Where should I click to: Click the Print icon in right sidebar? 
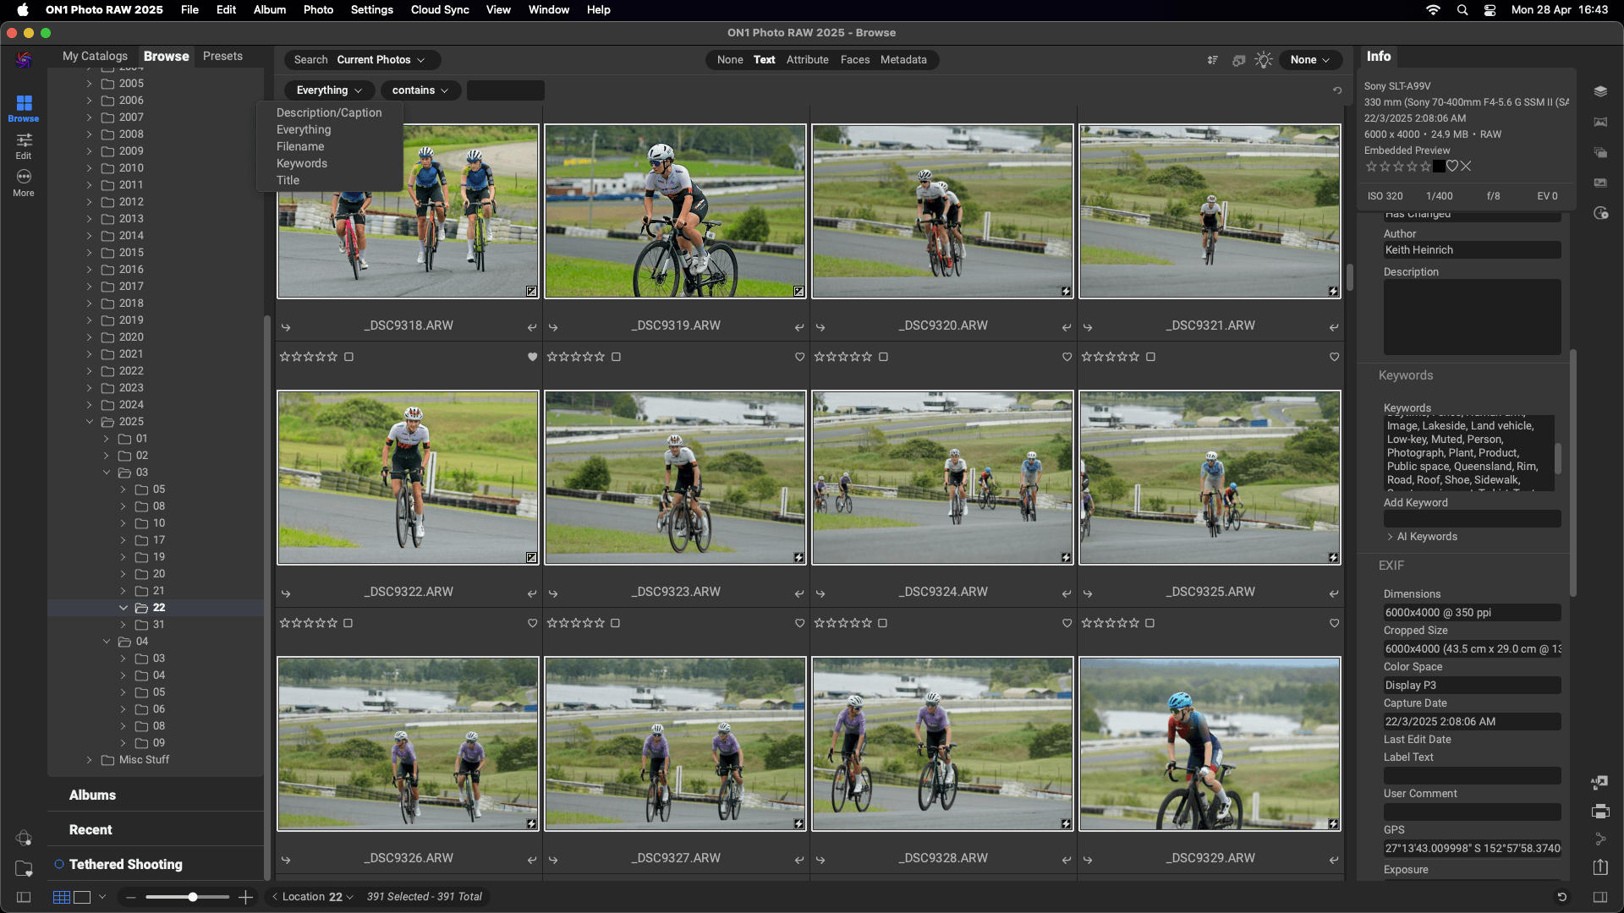(x=1600, y=812)
